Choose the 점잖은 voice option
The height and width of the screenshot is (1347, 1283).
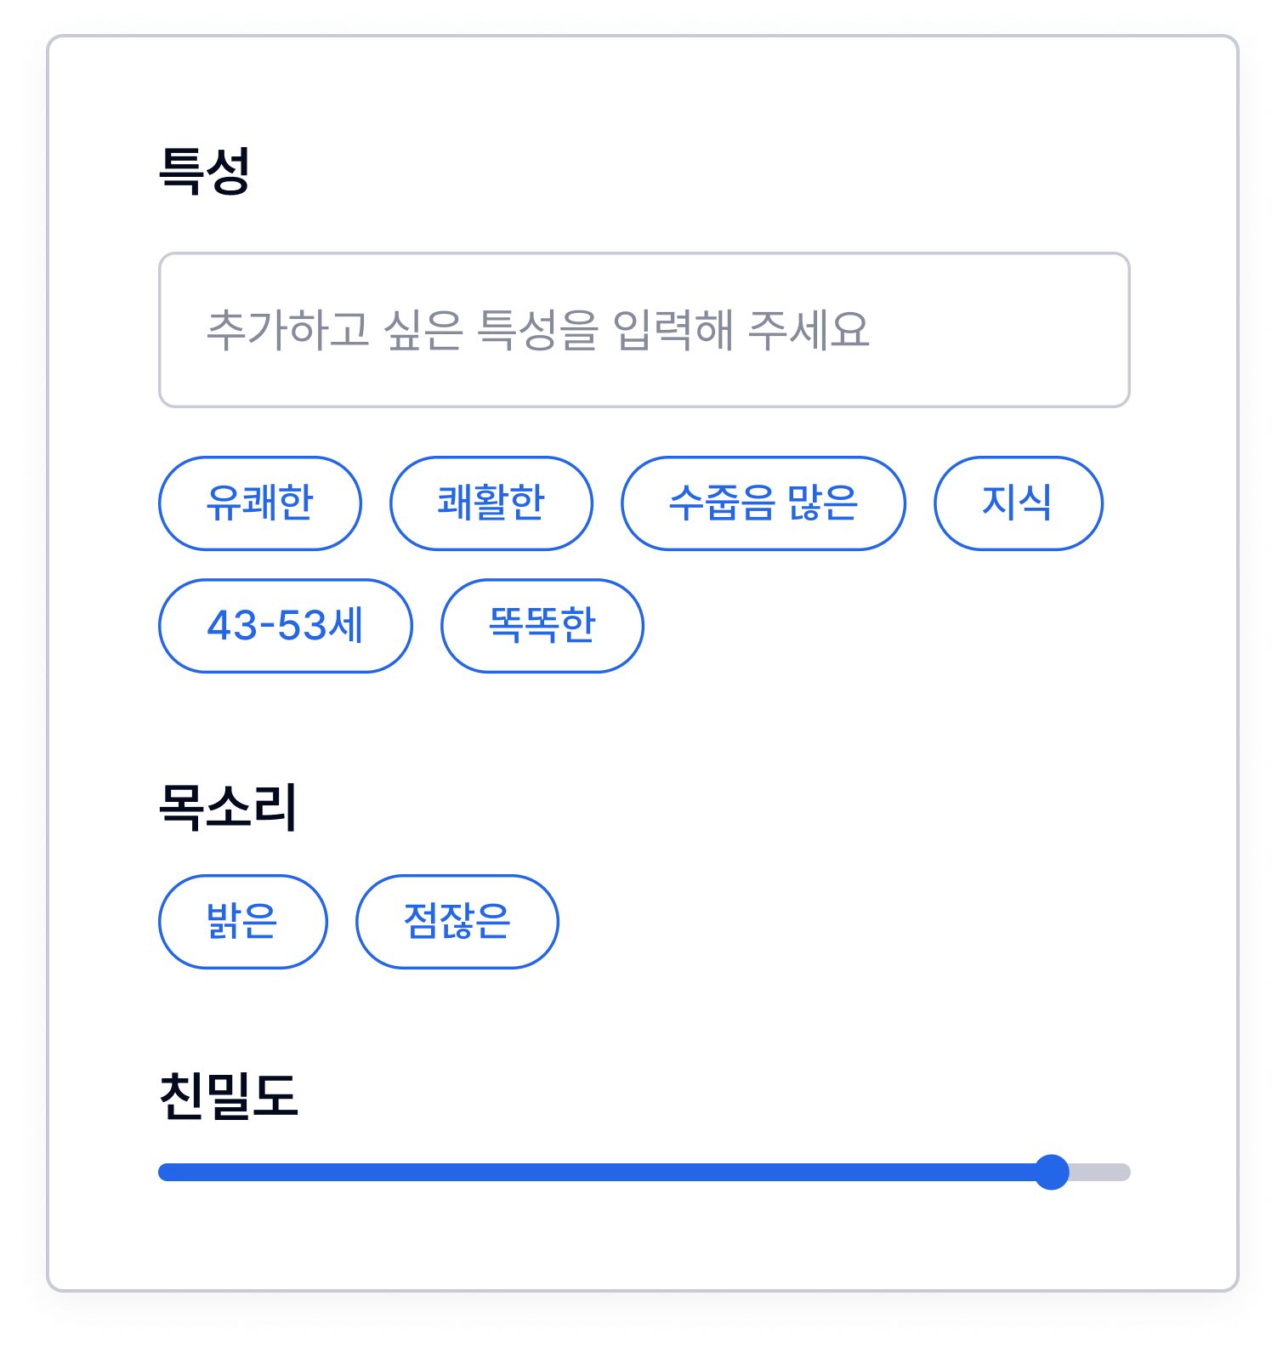(457, 922)
